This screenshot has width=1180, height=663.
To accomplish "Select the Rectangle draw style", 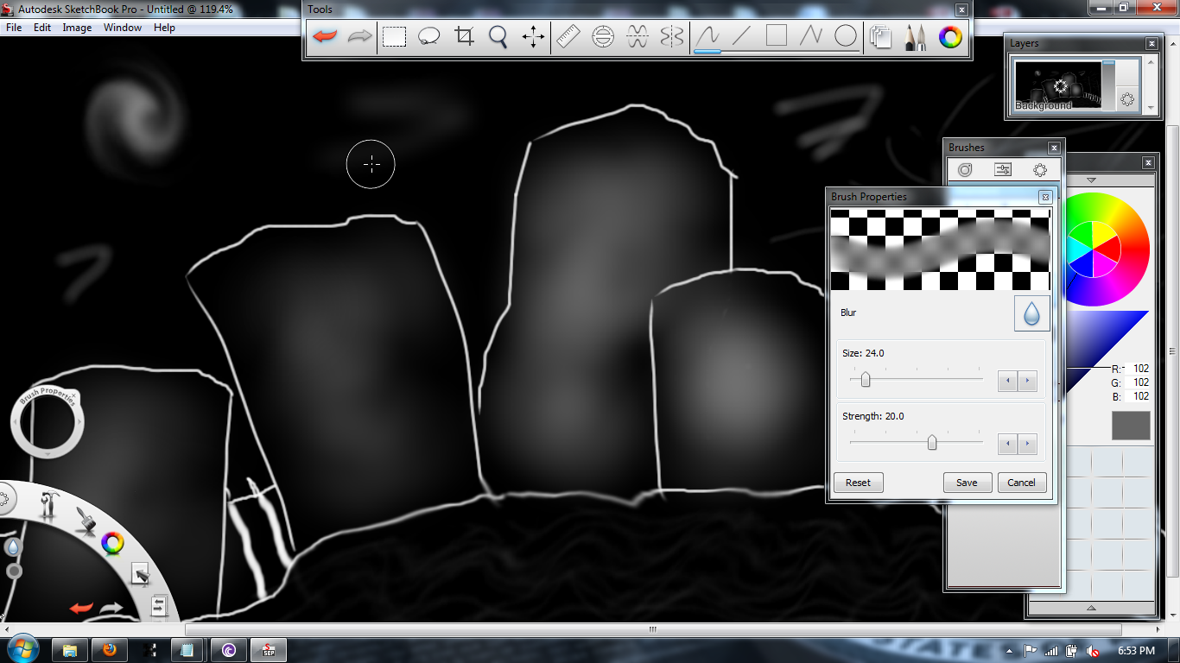I will pos(777,36).
